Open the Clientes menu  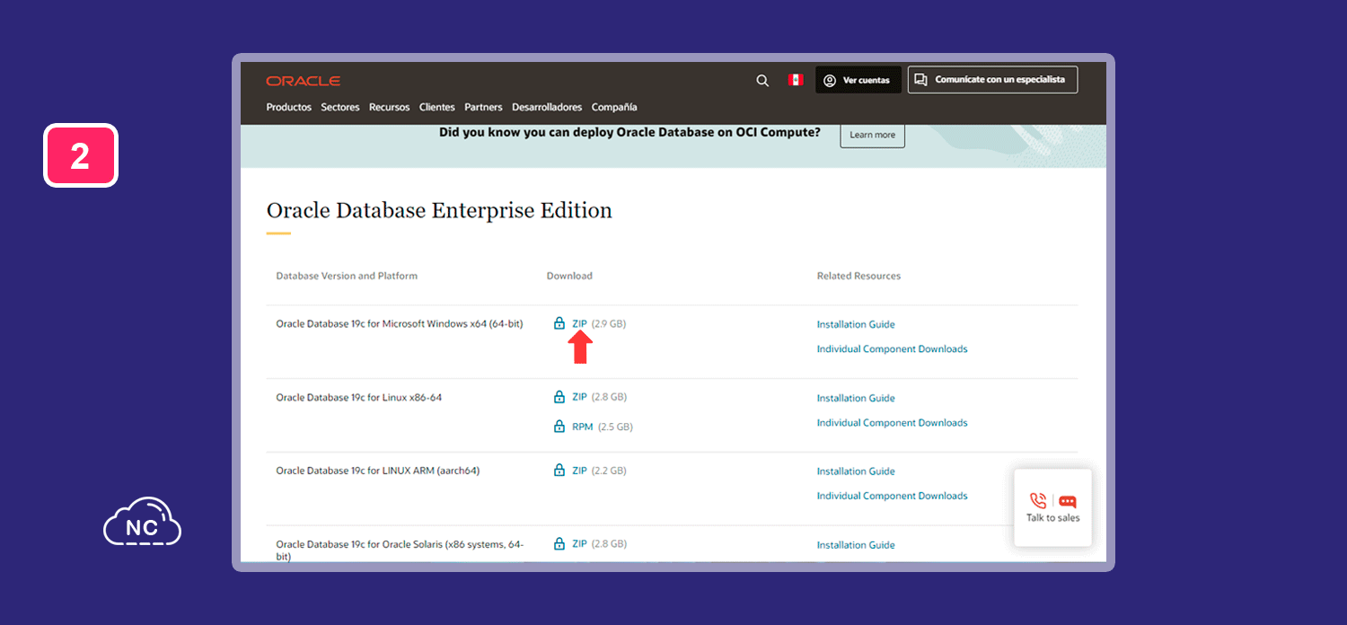click(x=437, y=107)
